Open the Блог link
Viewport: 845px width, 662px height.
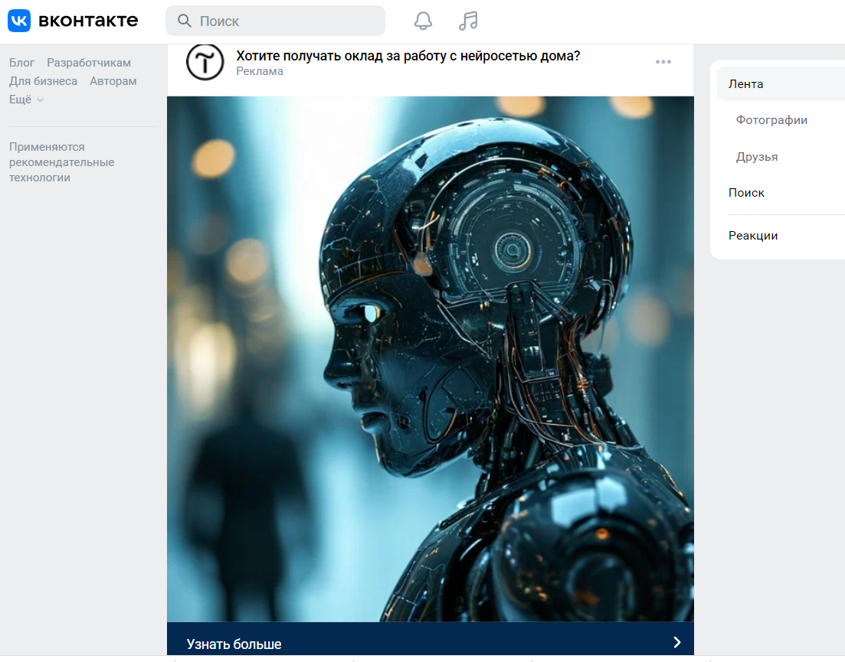click(x=21, y=63)
